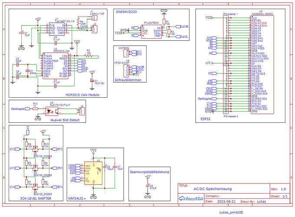Click the date '2023-08-21'

point(226,201)
